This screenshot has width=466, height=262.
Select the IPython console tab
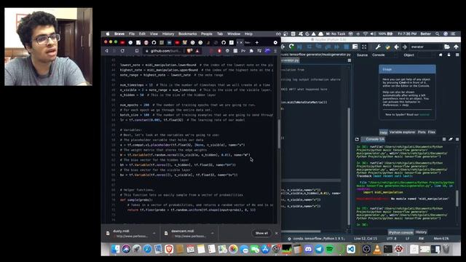[x=400, y=232]
